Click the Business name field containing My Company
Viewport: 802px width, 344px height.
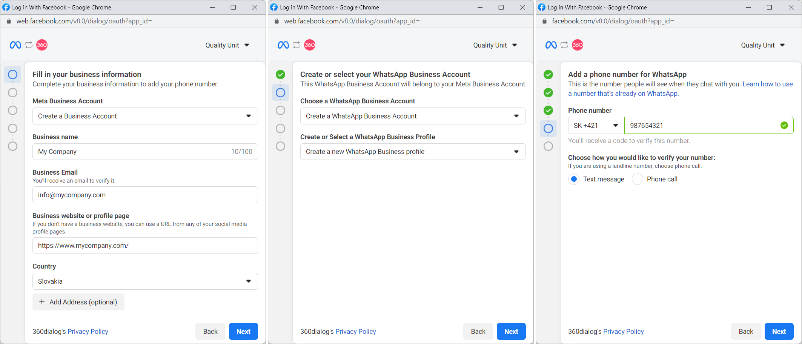pos(132,152)
